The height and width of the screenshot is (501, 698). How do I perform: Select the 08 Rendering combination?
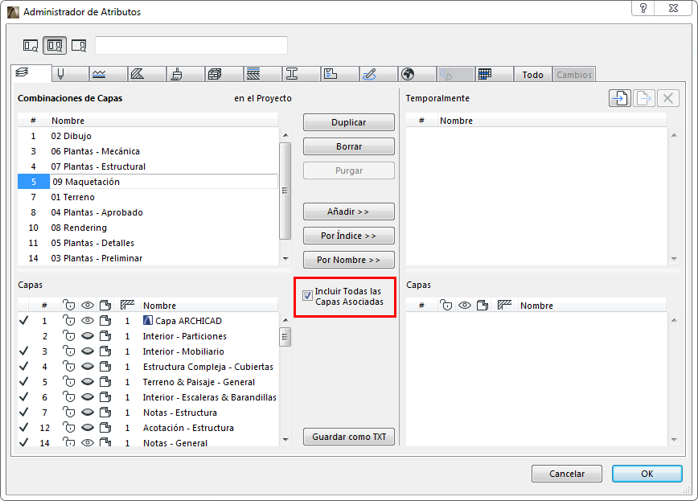tap(148, 228)
